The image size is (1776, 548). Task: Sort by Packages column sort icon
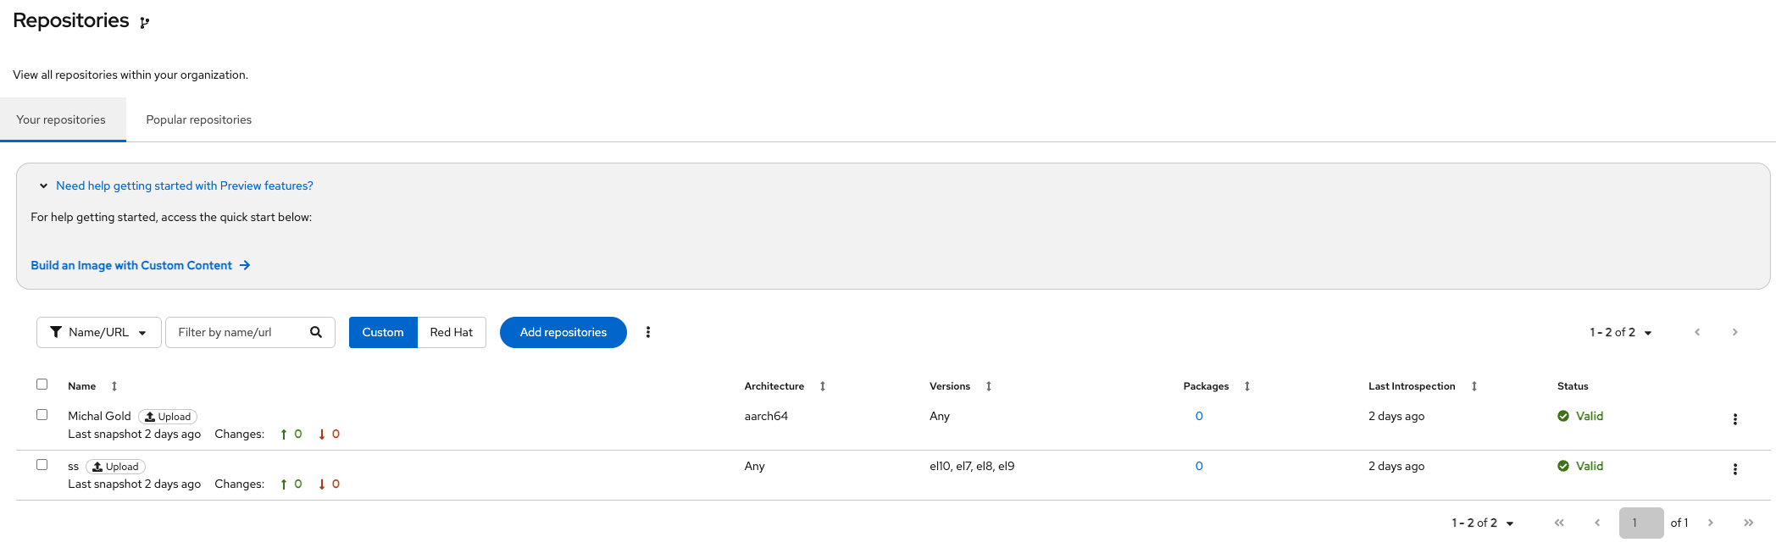pos(1247,386)
